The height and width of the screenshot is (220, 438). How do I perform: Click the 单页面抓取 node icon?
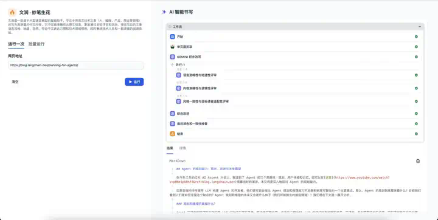(x=172, y=47)
